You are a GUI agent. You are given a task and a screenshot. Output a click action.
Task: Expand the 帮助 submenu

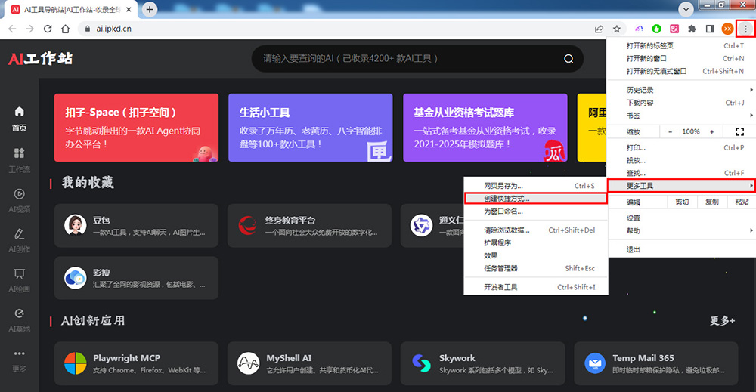(681, 230)
